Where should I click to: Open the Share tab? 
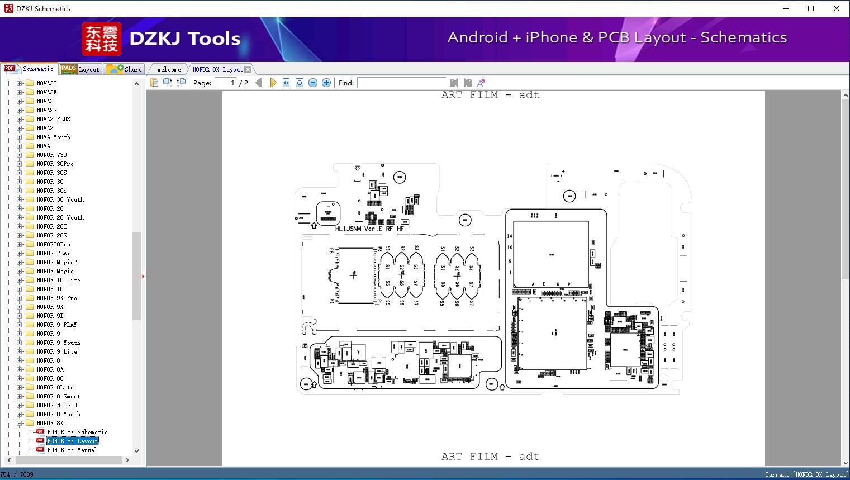(x=124, y=69)
